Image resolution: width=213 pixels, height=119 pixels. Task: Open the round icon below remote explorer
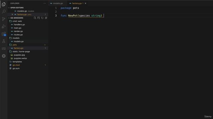[x=4, y=56]
